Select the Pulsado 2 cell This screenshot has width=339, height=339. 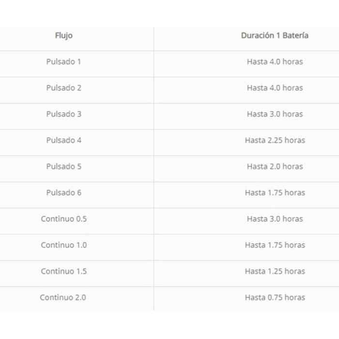pos(63,88)
